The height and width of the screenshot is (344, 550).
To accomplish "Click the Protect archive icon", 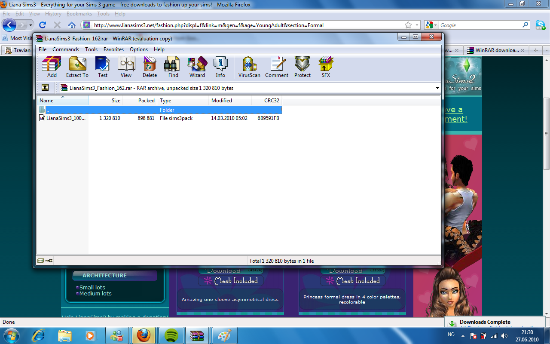I will (x=302, y=67).
